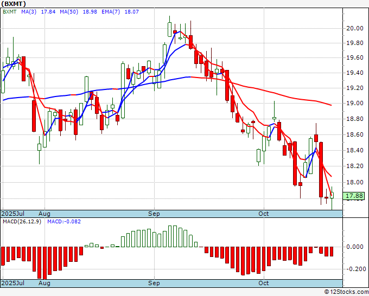Viewport: 369px width, 296px height.
Task: Click the 18.00 price axis label
Action: point(355,183)
